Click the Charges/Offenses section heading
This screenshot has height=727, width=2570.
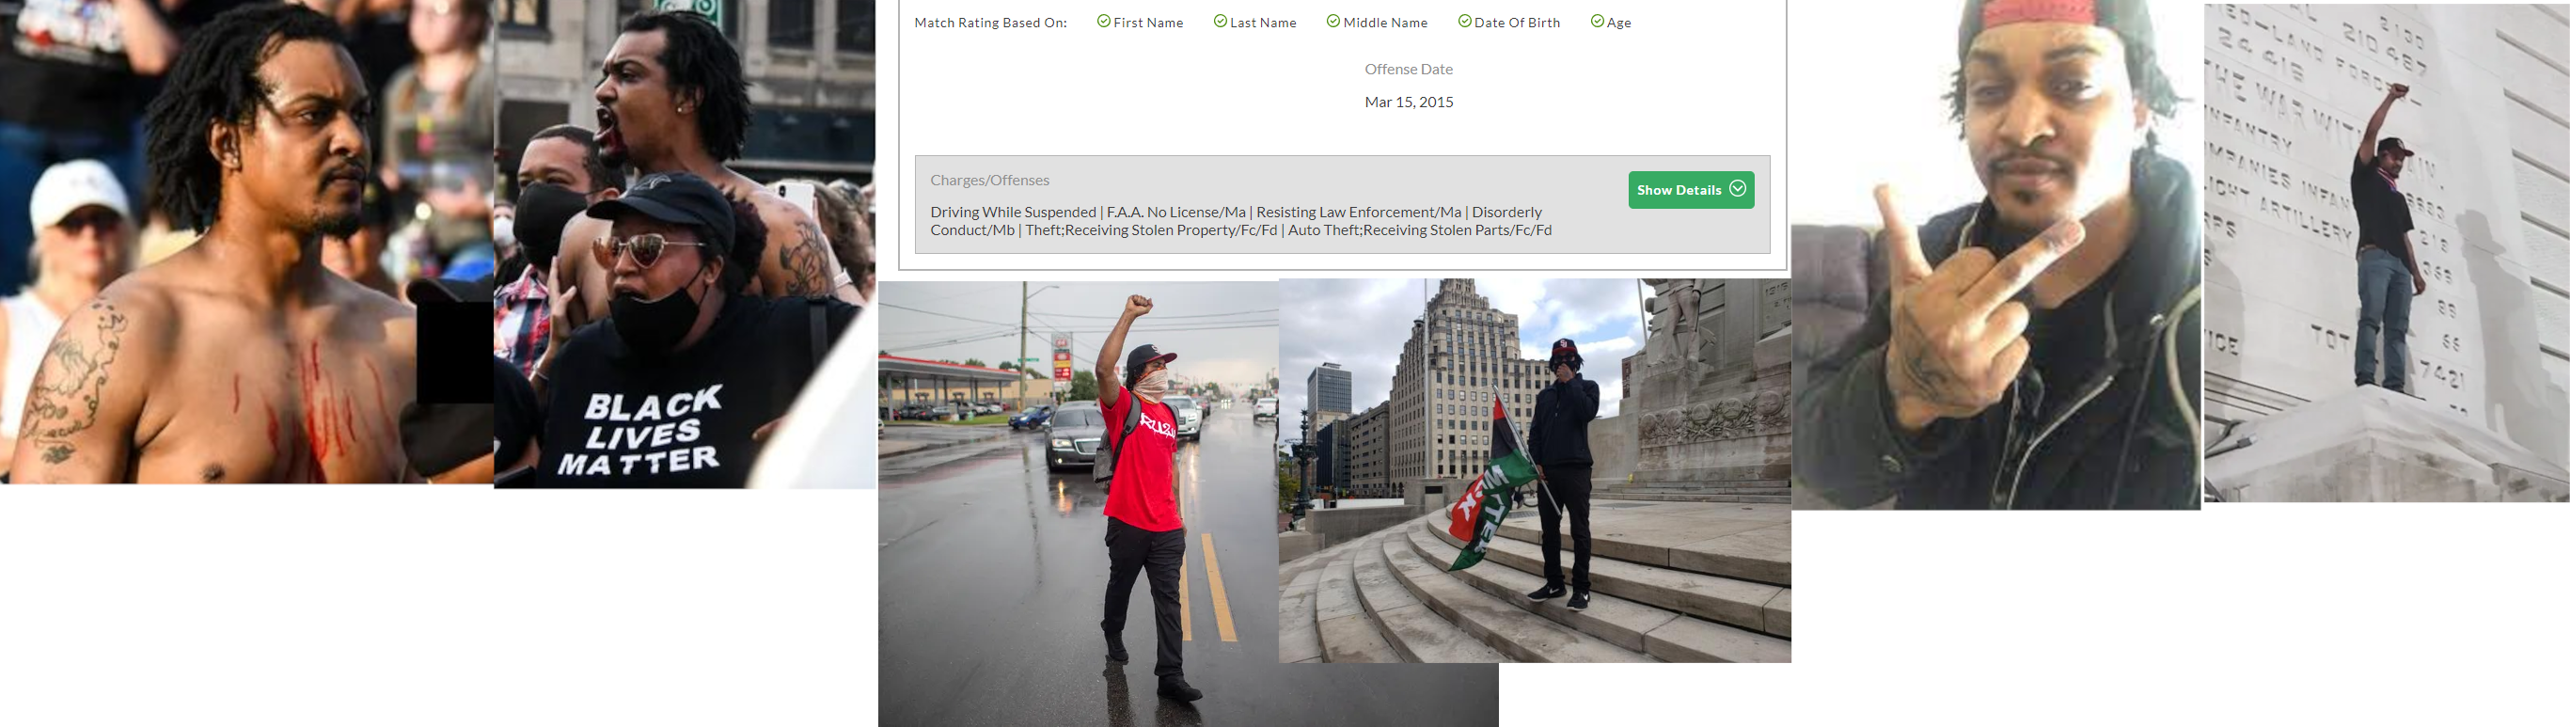pyautogui.click(x=988, y=180)
